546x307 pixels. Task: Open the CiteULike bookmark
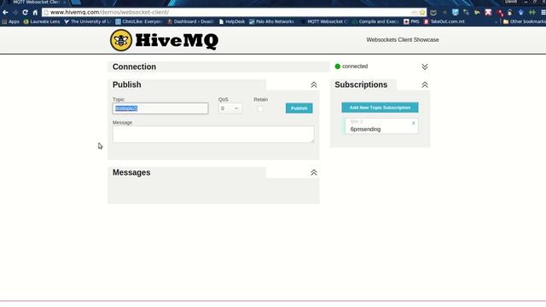click(139, 21)
